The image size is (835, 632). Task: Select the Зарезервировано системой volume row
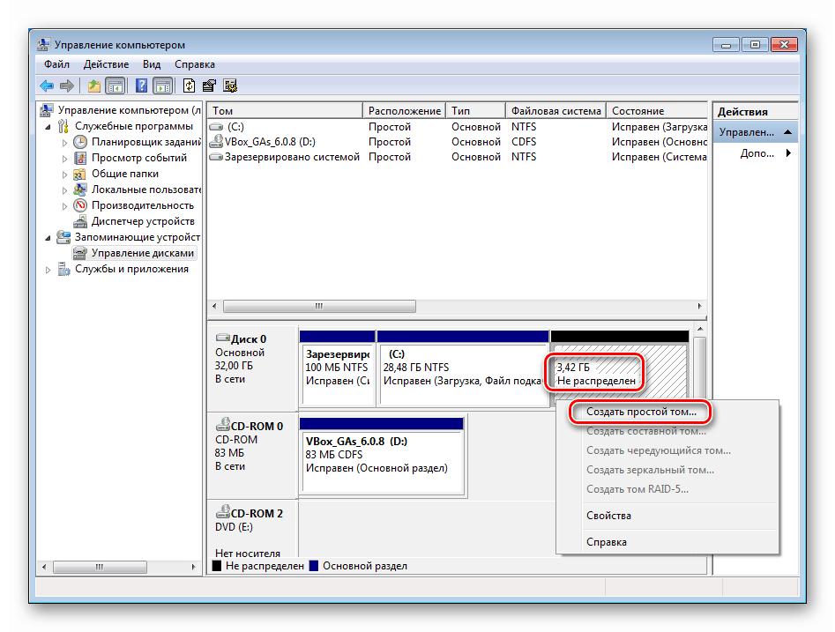(458, 157)
